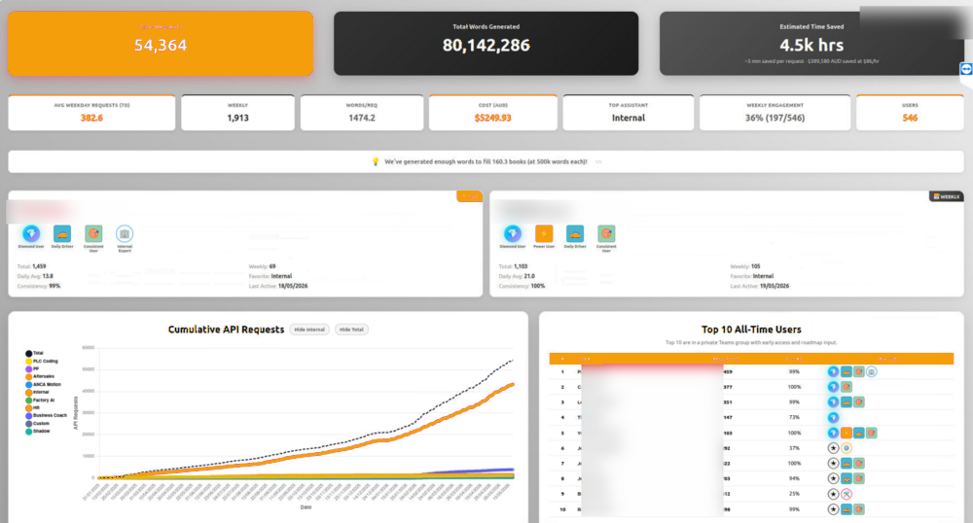Viewport: 973px width, 523px height.
Task: Click the Diamond User badge in left user card
Action: click(31, 233)
